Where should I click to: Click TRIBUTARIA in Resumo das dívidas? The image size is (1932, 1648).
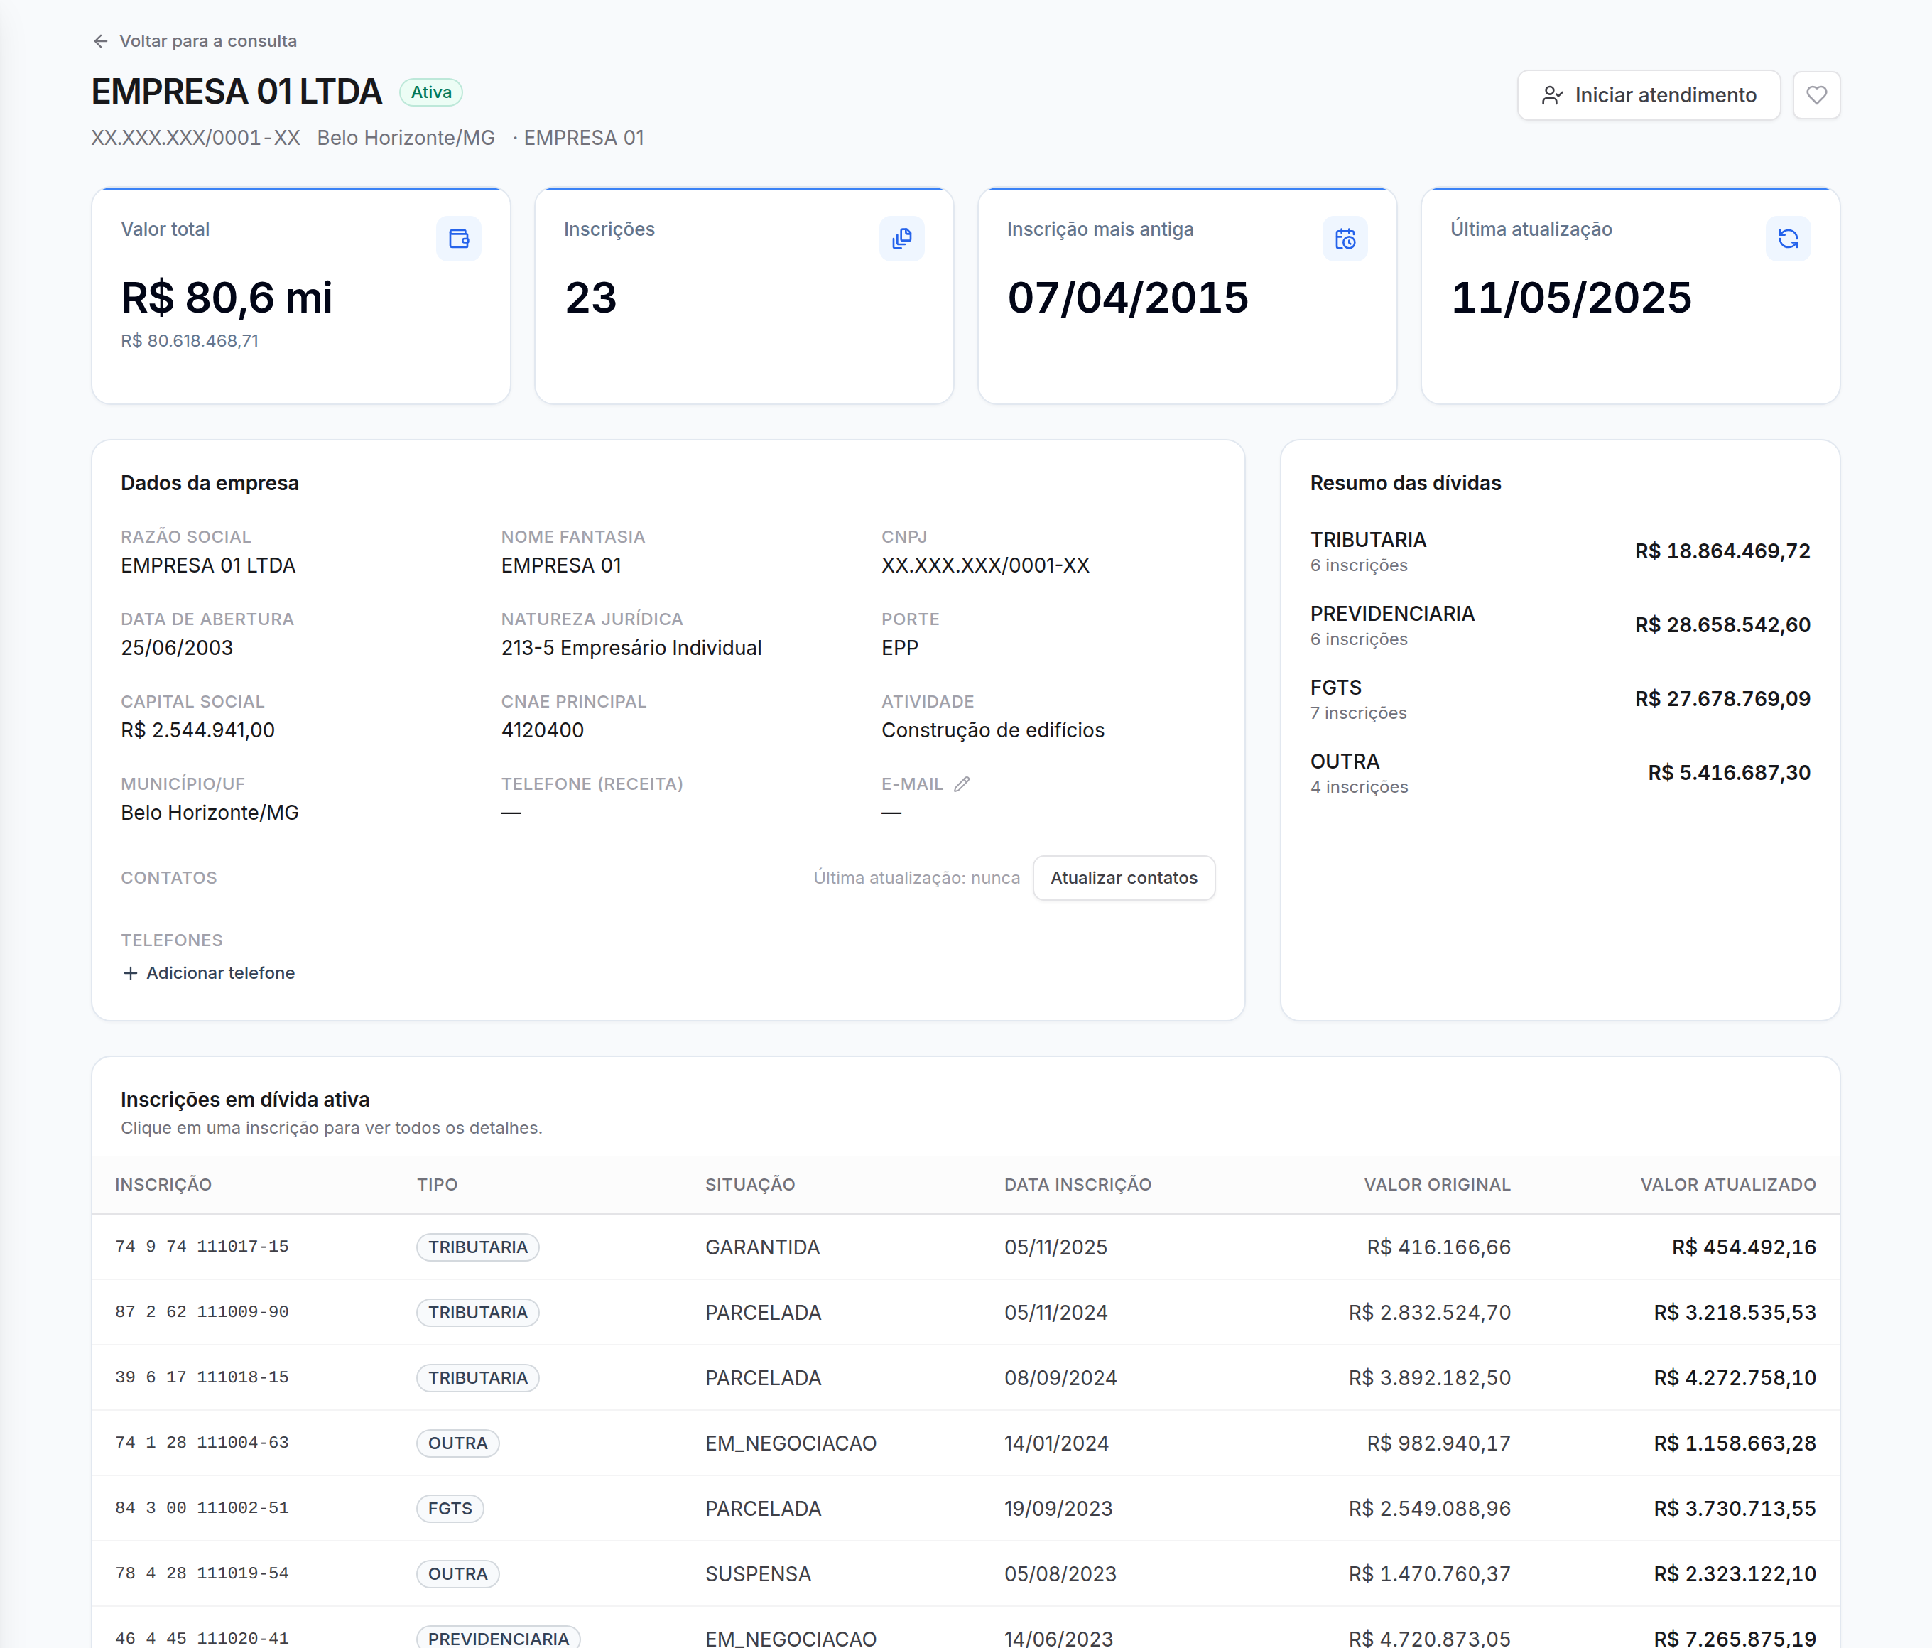(1368, 540)
